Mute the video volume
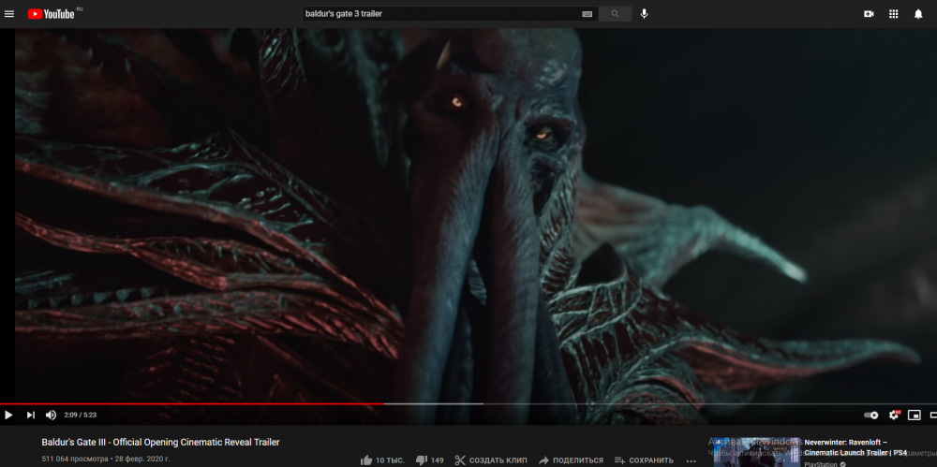Image resolution: width=937 pixels, height=467 pixels. [51, 415]
